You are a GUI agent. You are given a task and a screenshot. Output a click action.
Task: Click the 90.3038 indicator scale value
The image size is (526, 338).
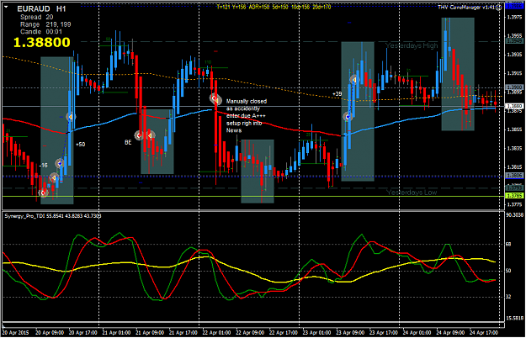click(515, 215)
